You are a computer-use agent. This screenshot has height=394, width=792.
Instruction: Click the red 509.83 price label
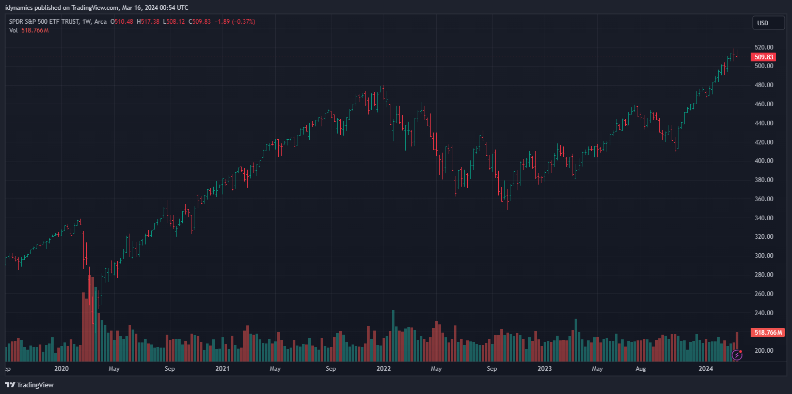pos(763,57)
